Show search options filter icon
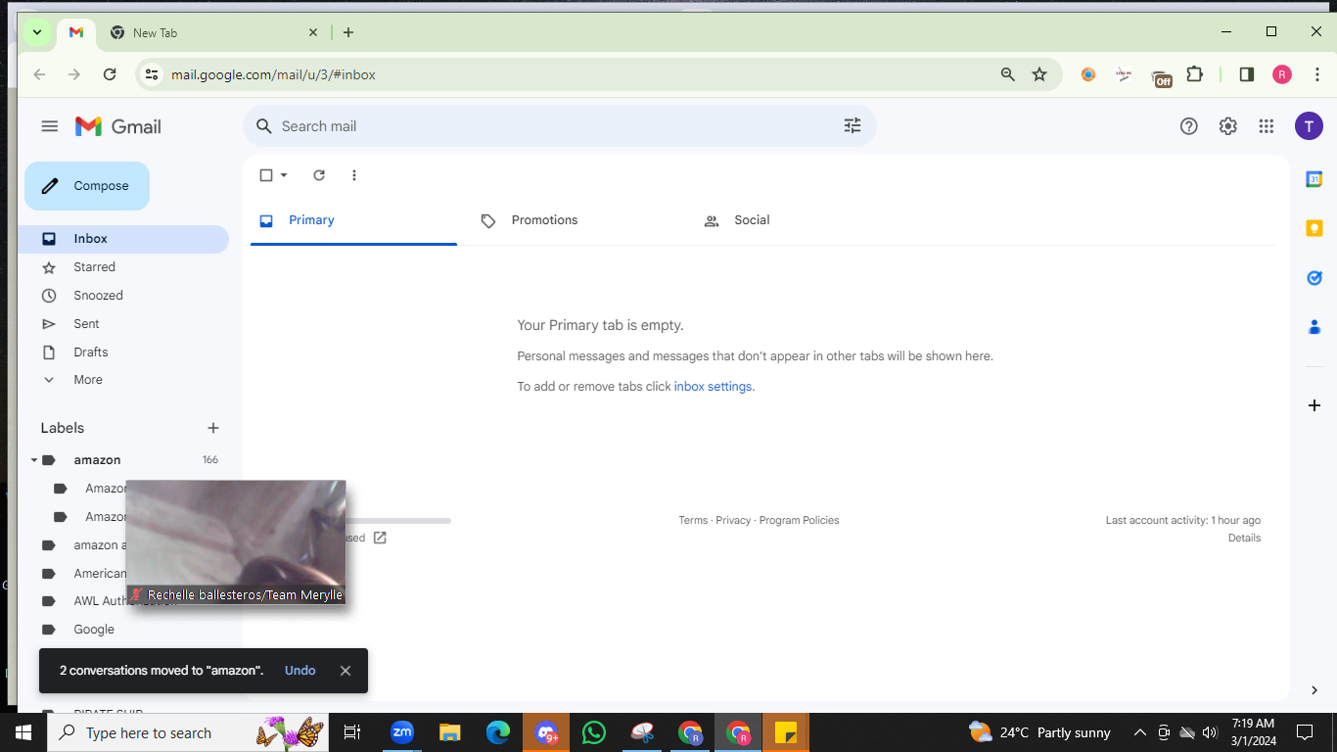Screen dimensions: 1337x752 point(853,126)
